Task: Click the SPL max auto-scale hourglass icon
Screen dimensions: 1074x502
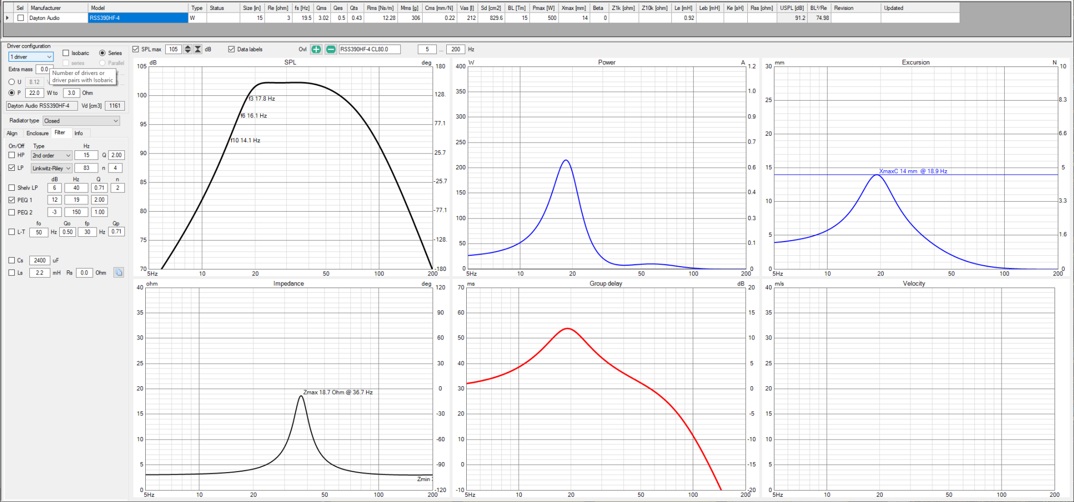Action: pos(198,49)
